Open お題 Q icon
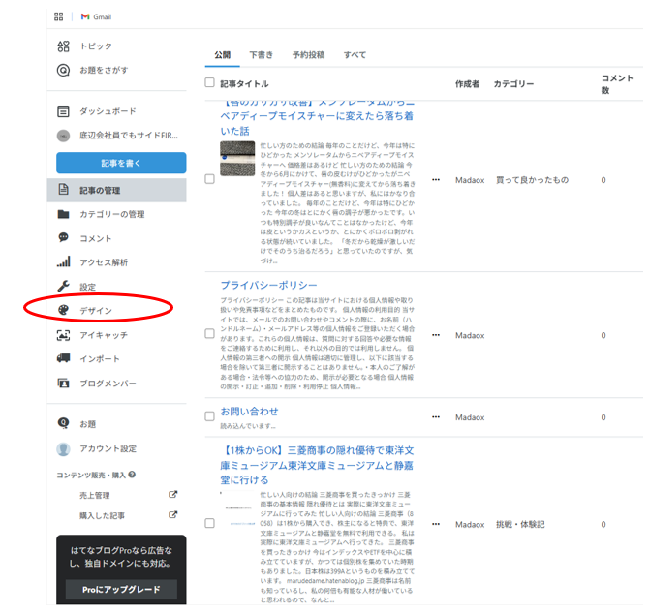Image resolution: width=649 pixels, height=614 pixels. (63, 423)
